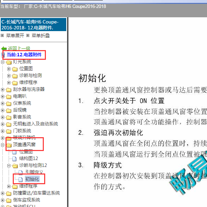
Task: Expand the 位置图 folder under 灯光系统
Action: pos(9,69)
